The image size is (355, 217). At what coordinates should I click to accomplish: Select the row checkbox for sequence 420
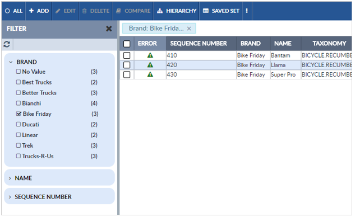127,65
